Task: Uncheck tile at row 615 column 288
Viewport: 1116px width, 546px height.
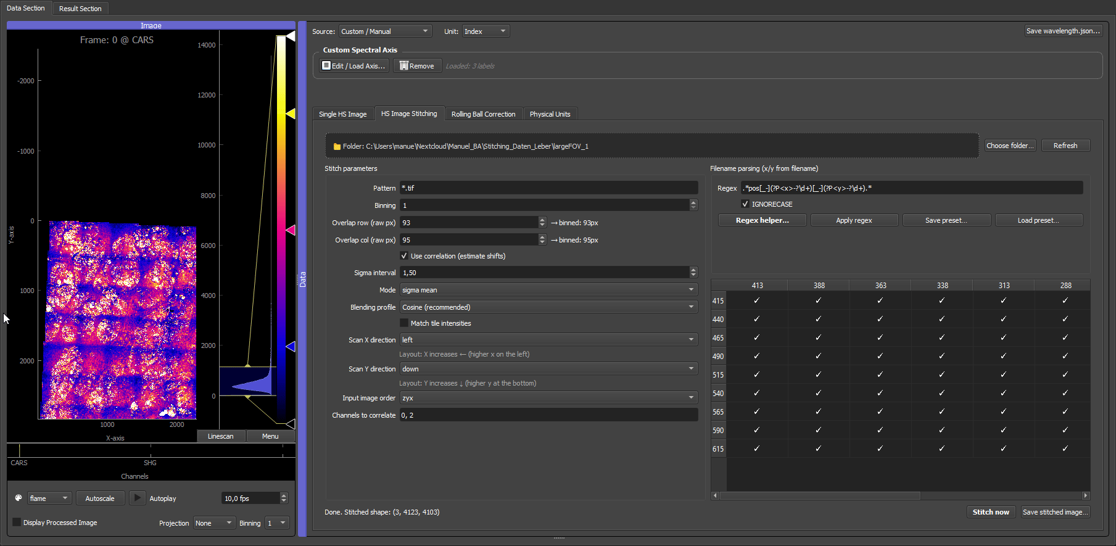Action: point(1065,449)
